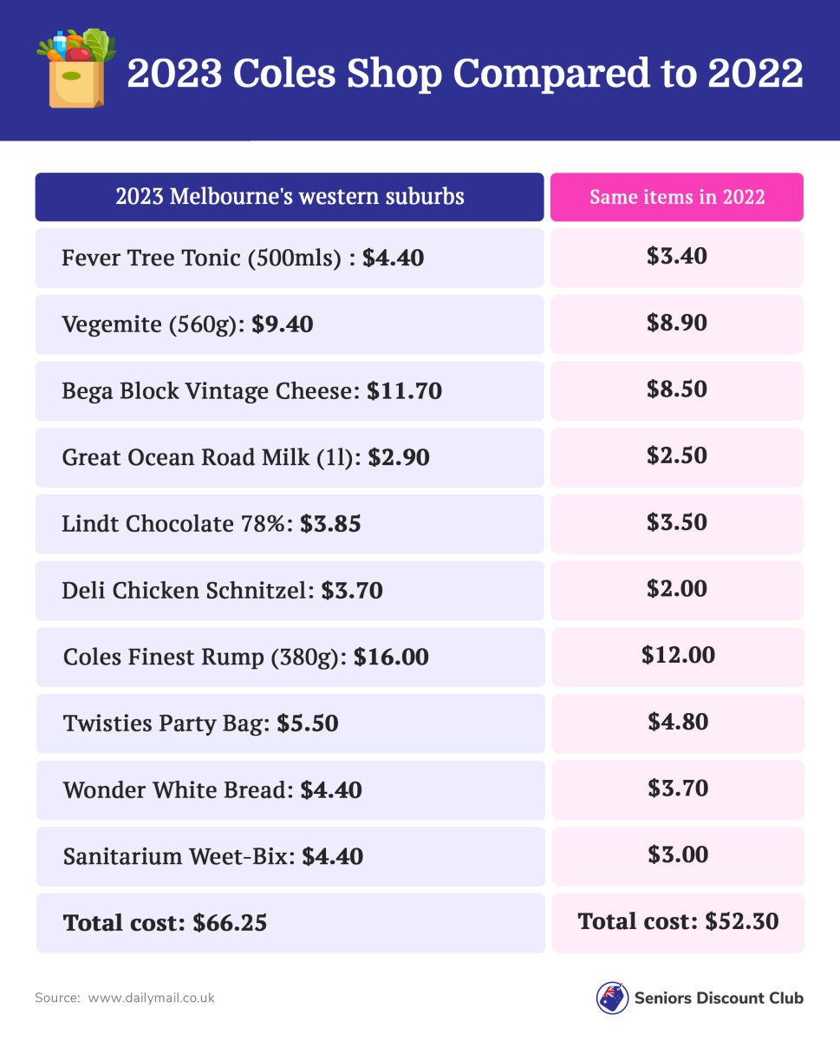This screenshot has width=840, height=1041.
Task: Select the Same items in 2022 header
Action: (677, 197)
